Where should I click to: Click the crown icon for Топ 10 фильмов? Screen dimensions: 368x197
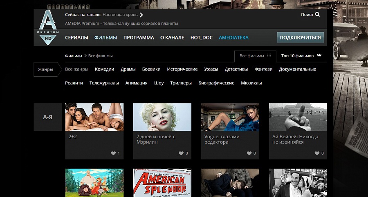click(x=319, y=55)
